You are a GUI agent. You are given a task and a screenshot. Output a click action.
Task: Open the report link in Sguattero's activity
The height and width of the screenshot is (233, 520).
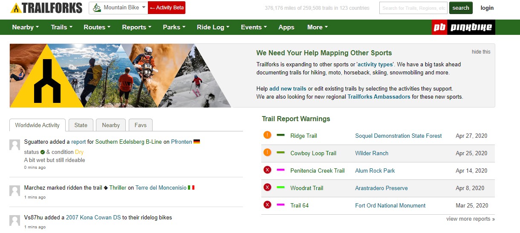[x=78, y=142]
